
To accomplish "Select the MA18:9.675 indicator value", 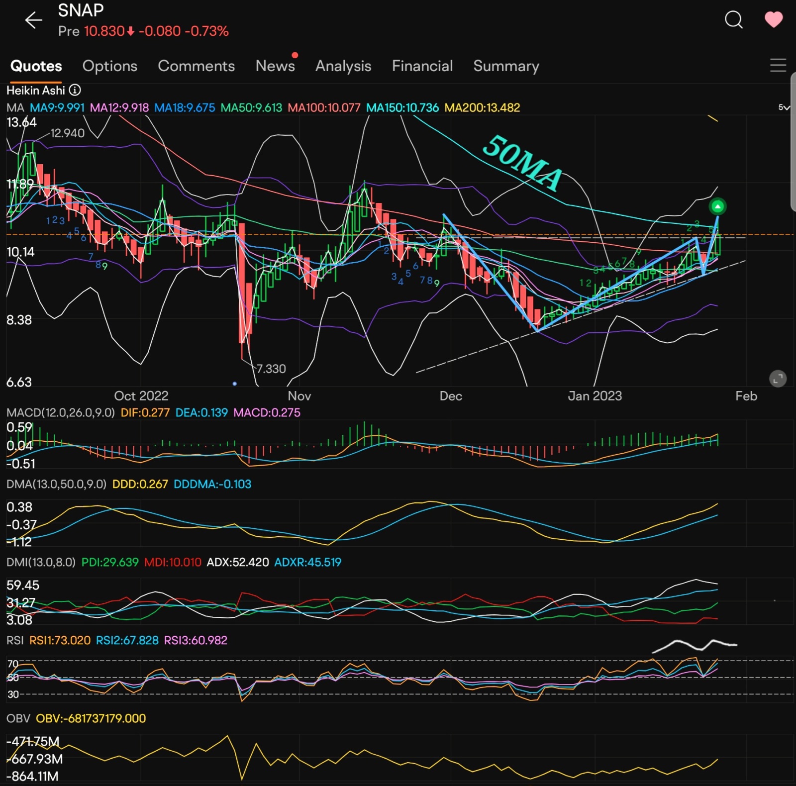I will [x=185, y=108].
